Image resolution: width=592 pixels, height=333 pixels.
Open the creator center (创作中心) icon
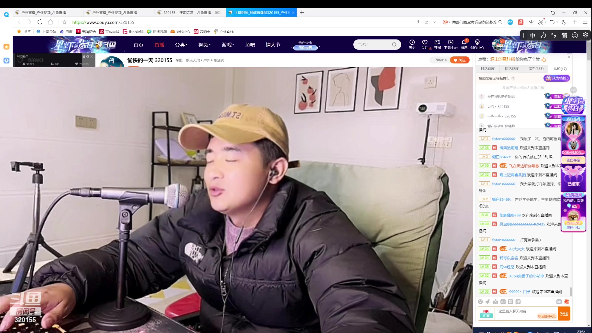477,44
